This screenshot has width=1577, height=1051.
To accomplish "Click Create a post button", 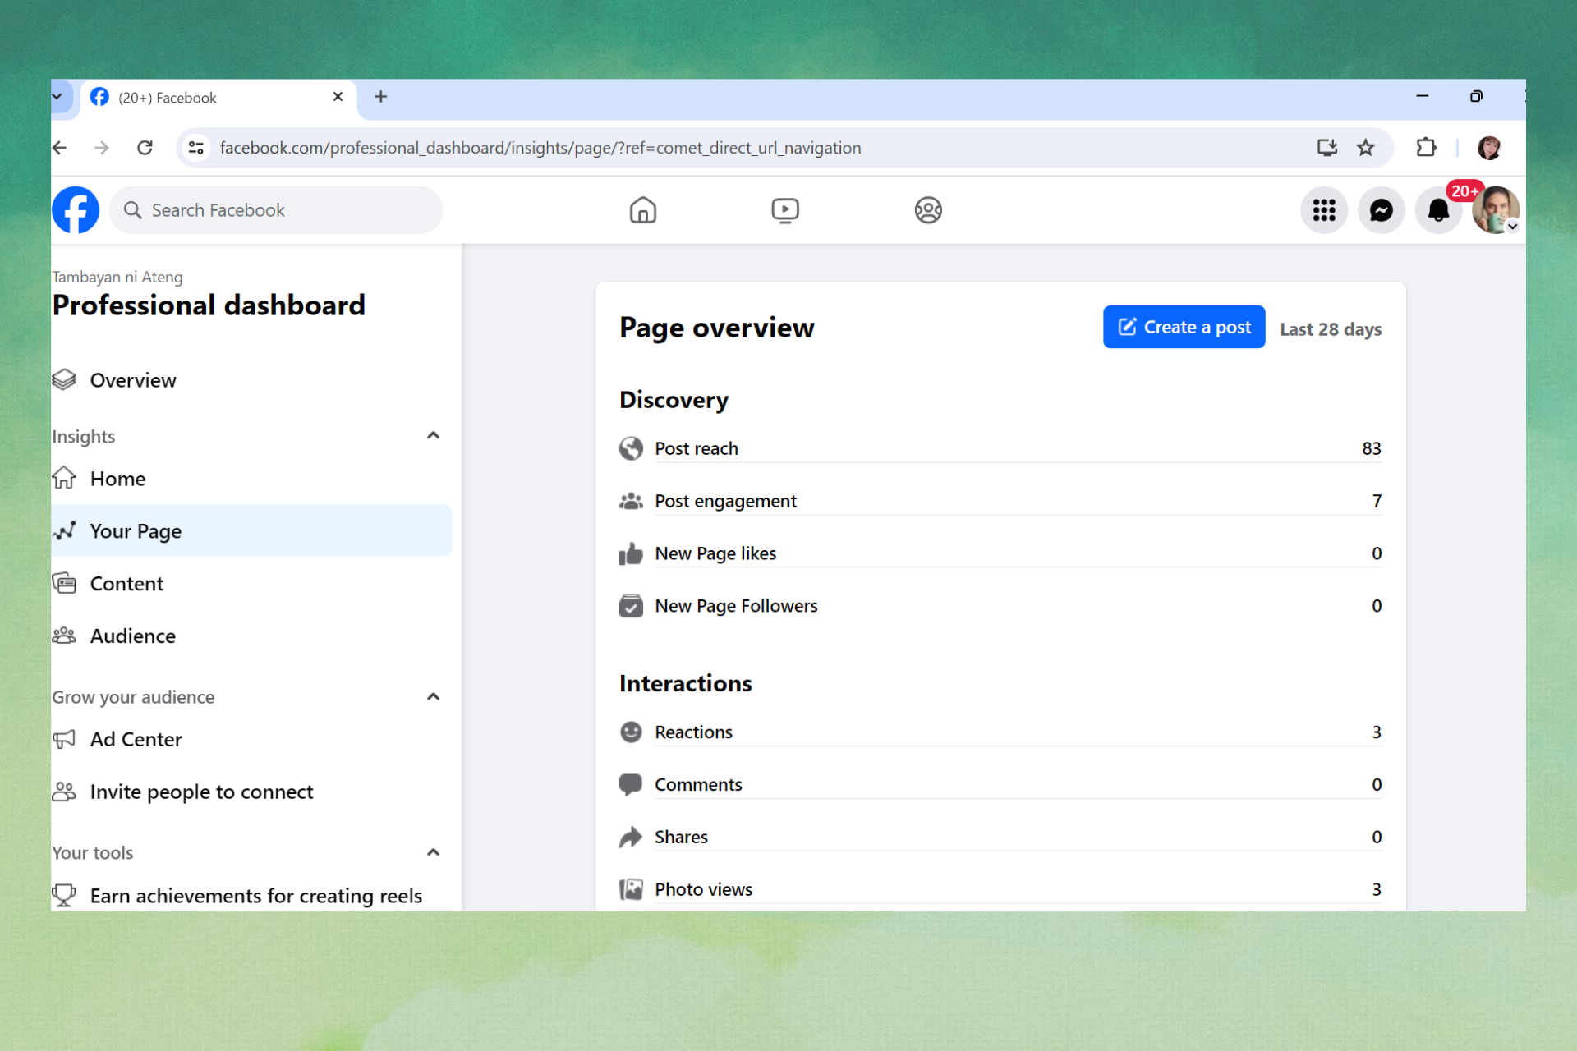I will tap(1183, 328).
